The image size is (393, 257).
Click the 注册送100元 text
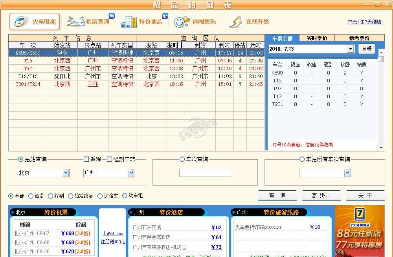pos(113,242)
